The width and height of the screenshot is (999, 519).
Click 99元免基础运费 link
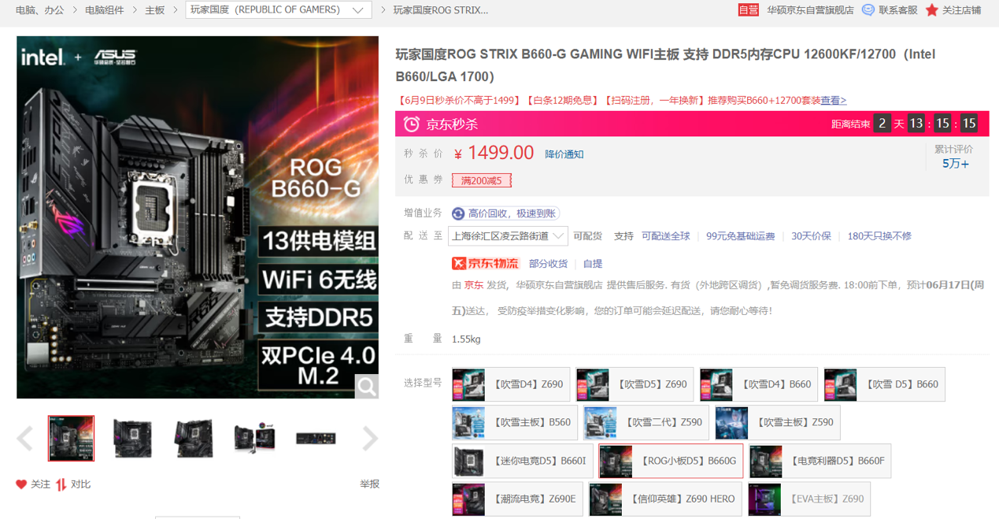[740, 236]
